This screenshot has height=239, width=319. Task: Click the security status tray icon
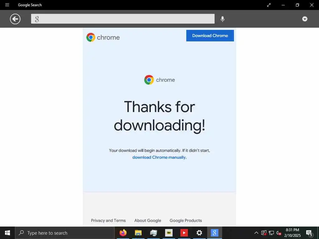click(x=264, y=233)
